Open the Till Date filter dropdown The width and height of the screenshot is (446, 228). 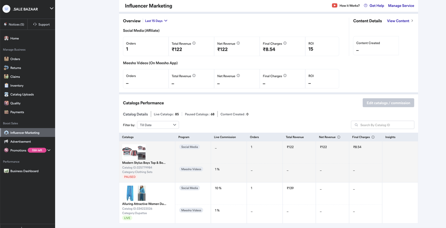158,125
